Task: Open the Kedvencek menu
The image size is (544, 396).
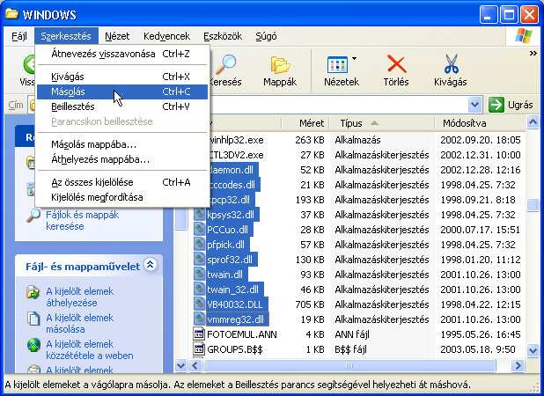Action: point(166,36)
